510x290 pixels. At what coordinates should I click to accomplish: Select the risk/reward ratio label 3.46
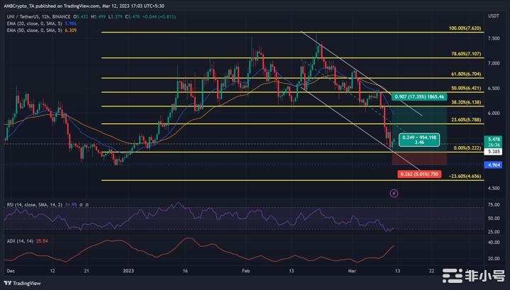419,143
